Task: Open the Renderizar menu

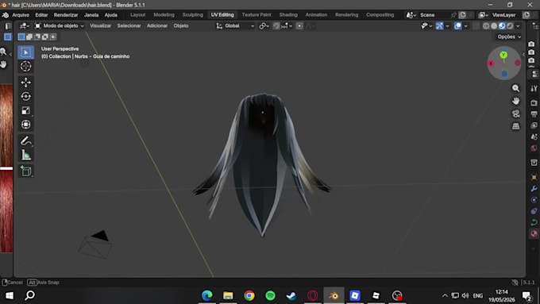Action: 66,15
